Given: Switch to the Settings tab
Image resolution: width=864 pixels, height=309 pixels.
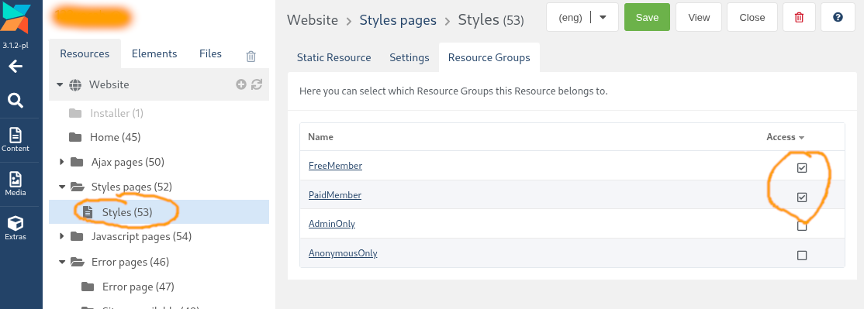Looking at the screenshot, I should pyautogui.click(x=410, y=58).
